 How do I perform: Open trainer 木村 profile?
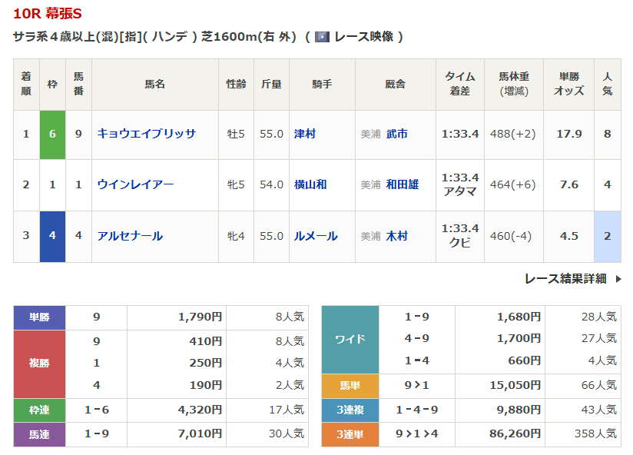coord(397,236)
